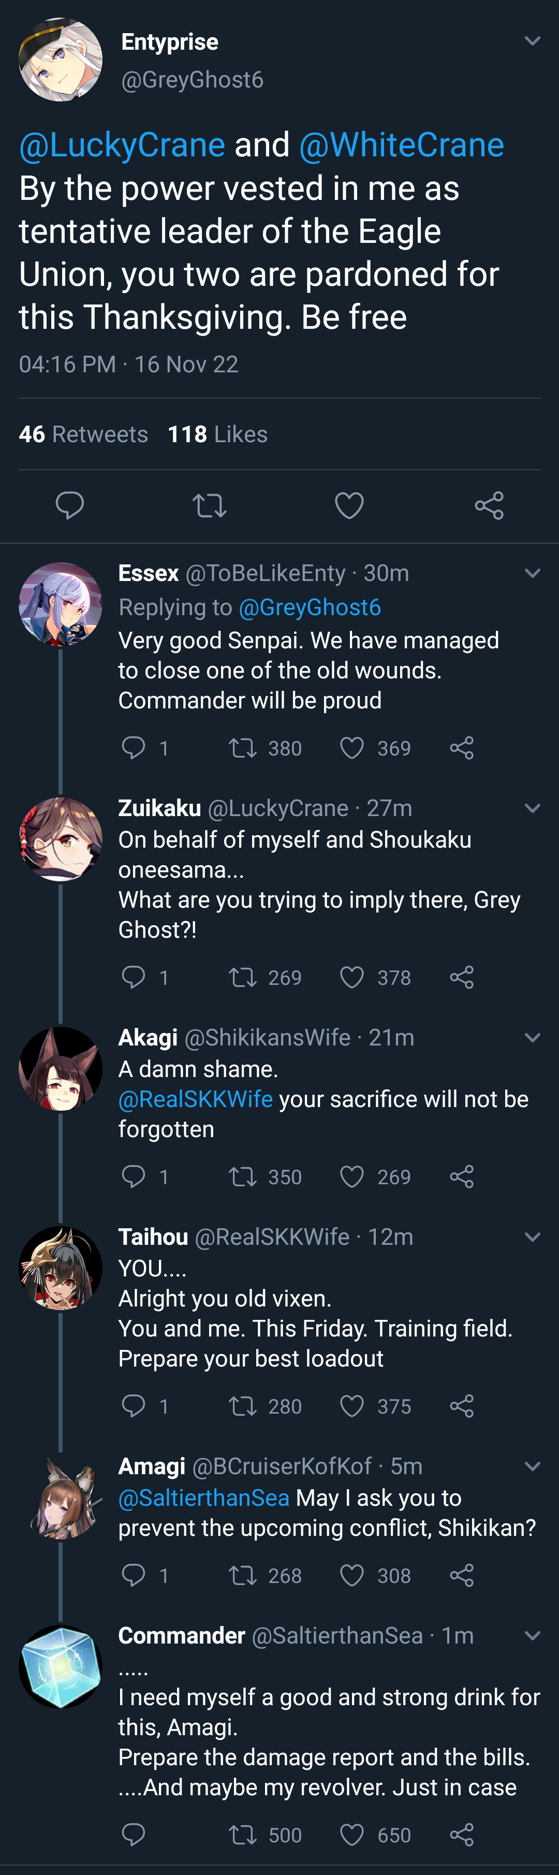Open the @LuckyCrane mention link
559x1875 pixels.
pos(122,145)
